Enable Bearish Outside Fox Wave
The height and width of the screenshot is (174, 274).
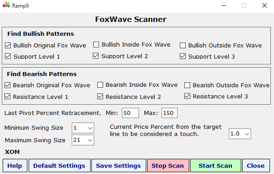click(x=187, y=85)
